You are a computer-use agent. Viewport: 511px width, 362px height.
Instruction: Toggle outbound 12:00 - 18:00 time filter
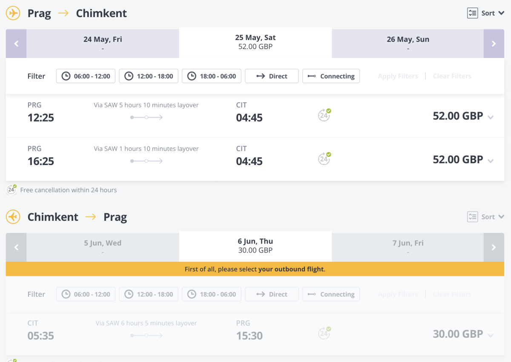click(x=149, y=76)
